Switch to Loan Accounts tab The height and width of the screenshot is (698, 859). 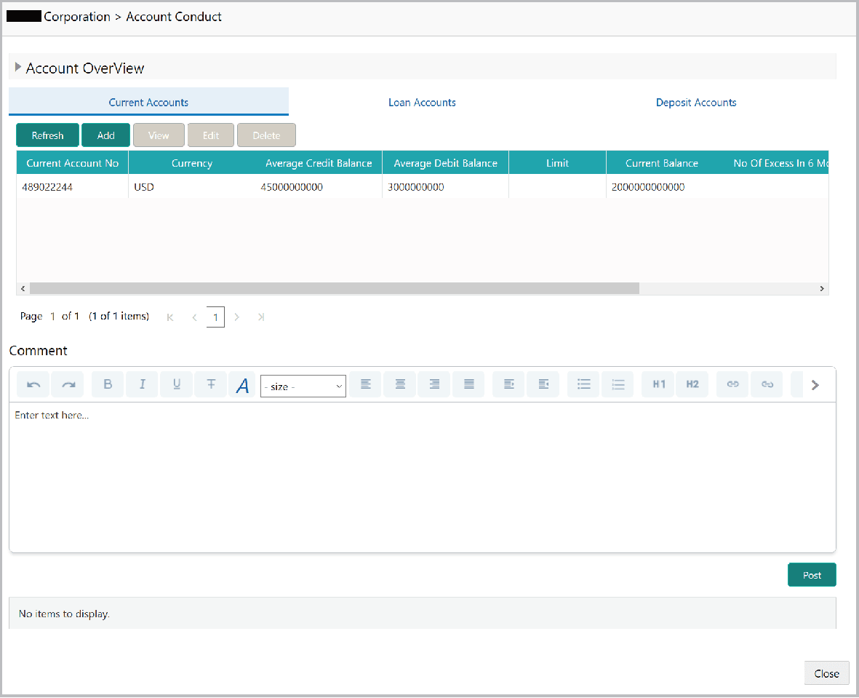tap(422, 102)
